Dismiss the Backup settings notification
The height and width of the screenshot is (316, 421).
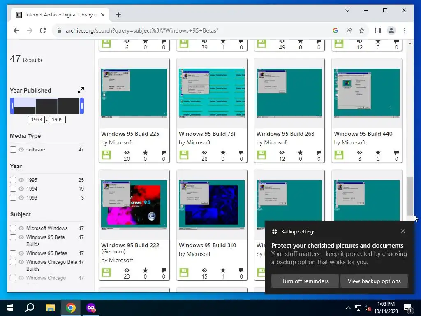pos(403,231)
